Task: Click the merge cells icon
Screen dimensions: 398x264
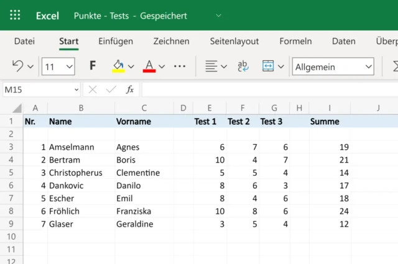Action: pos(269,66)
